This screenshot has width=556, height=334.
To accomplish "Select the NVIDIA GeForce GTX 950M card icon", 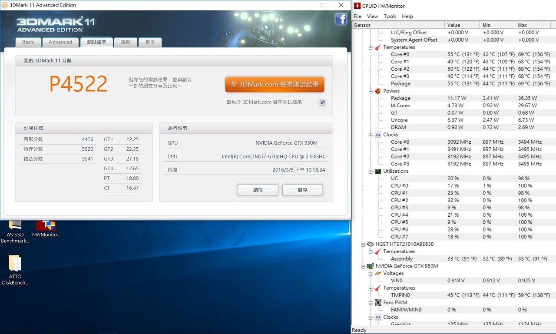I will coord(370,266).
